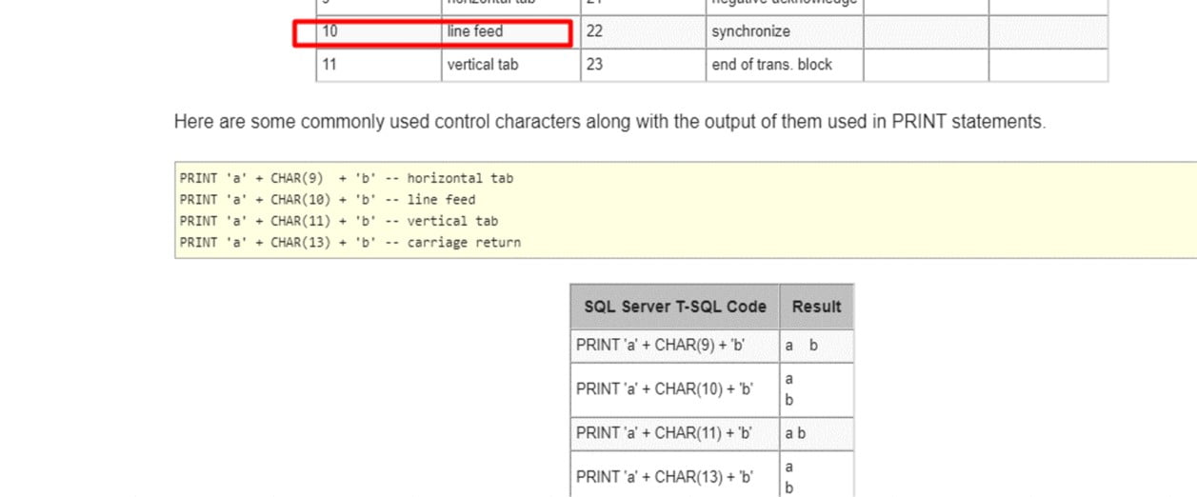Image resolution: width=1197 pixels, height=497 pixels.
Task: Click the CHAR(11) vertical tab code line
Action: 339,221
